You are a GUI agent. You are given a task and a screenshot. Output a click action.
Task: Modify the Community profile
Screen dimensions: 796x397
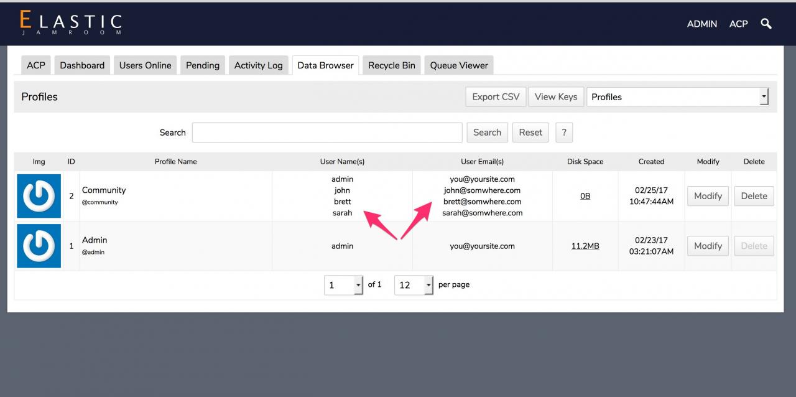pos(708,196)
